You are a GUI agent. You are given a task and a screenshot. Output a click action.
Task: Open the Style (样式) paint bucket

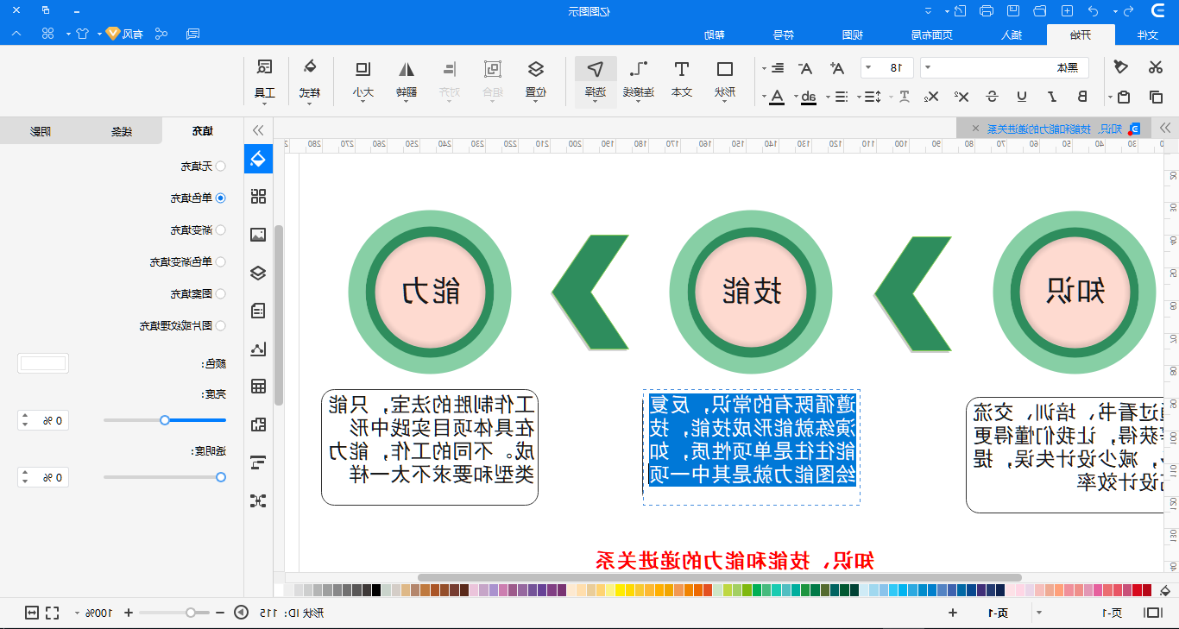309,79
